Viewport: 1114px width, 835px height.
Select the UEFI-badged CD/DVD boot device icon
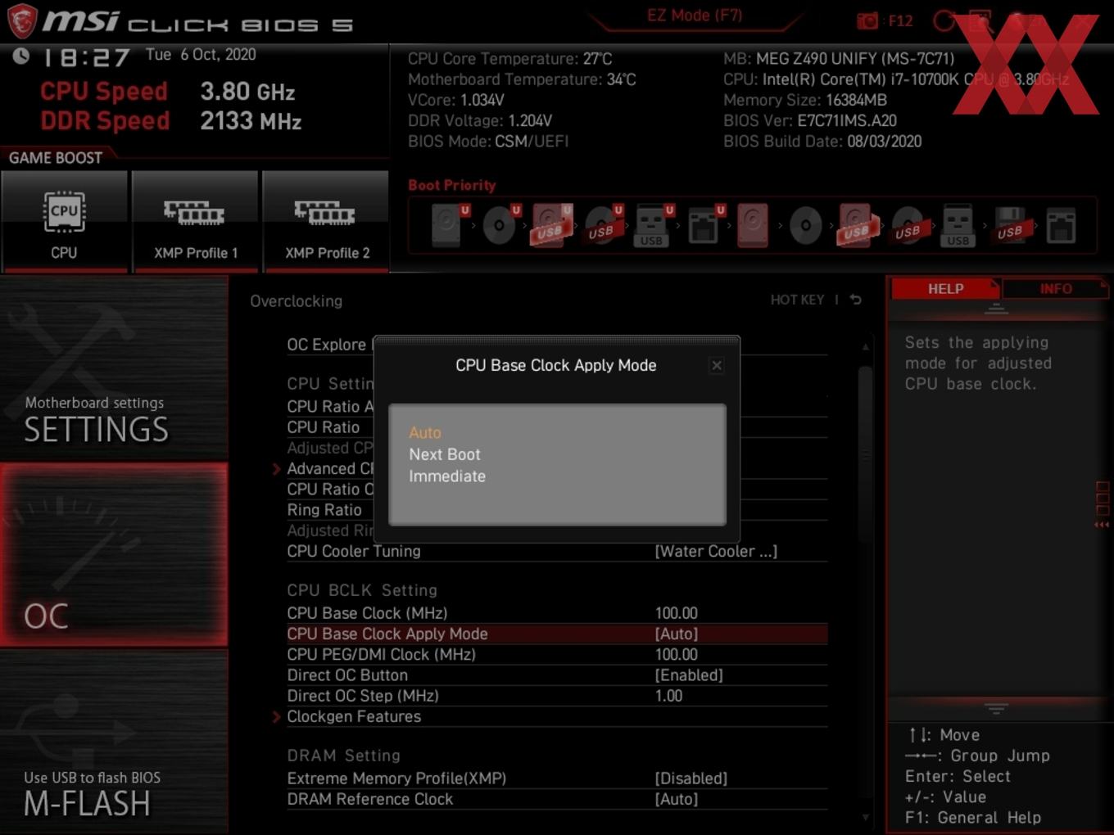pos(500,225)
